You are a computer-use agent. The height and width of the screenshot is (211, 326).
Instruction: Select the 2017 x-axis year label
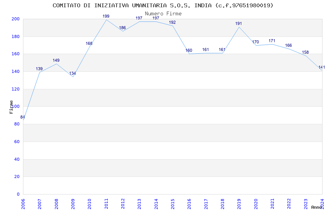[206, 203]
